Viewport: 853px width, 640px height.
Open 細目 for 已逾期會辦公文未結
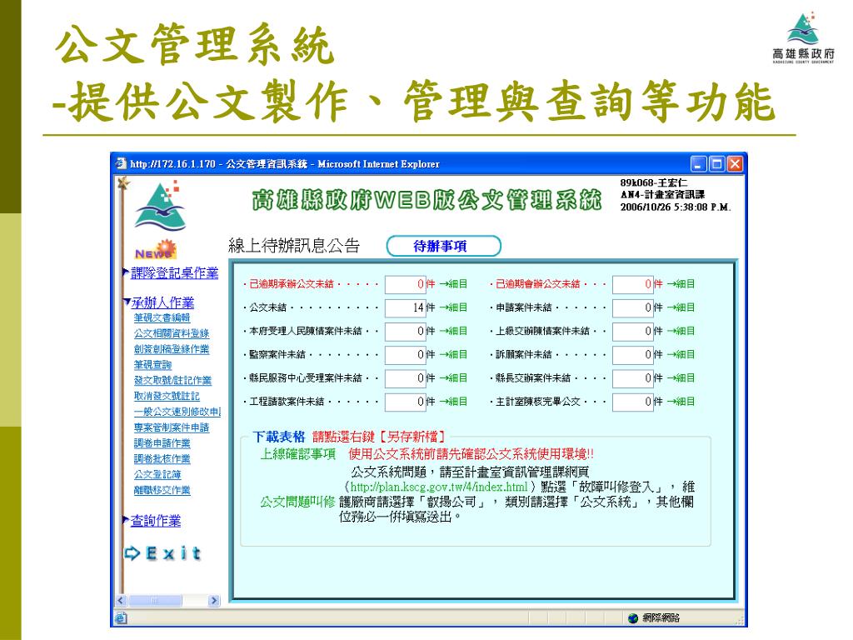[x=681, y=284]
